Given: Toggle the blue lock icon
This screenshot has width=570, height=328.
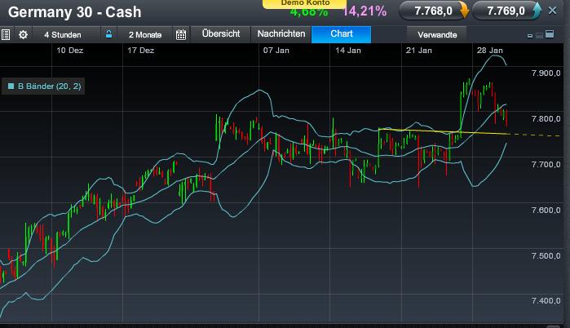Looking at the screenshot, I should point(108,34).
